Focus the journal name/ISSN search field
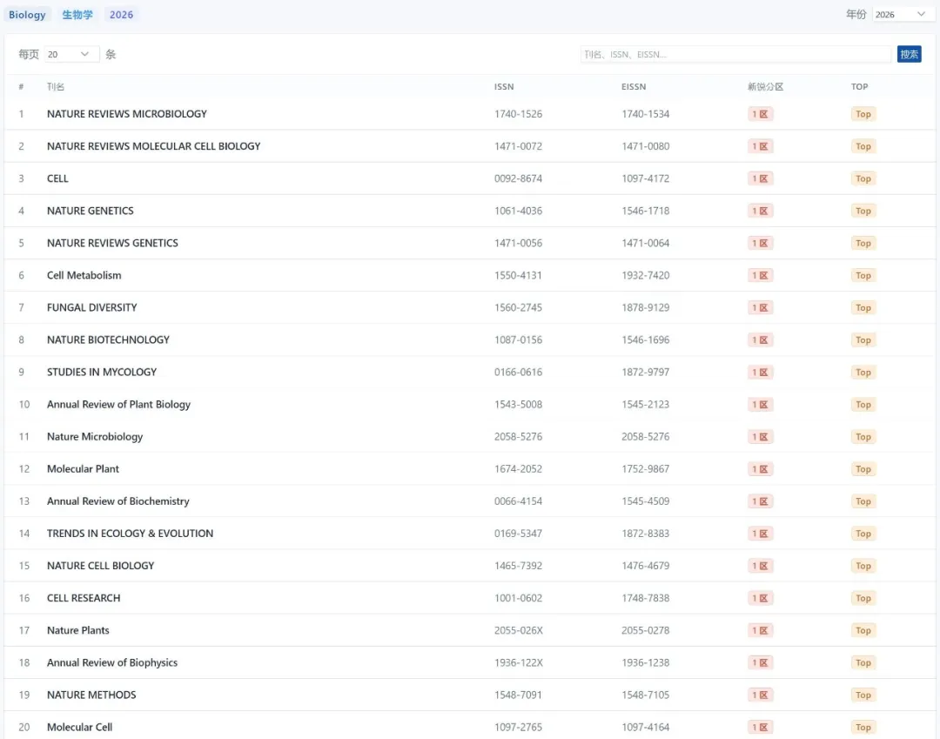The height and width of the screenshot is (739, 940). point(736,54)
